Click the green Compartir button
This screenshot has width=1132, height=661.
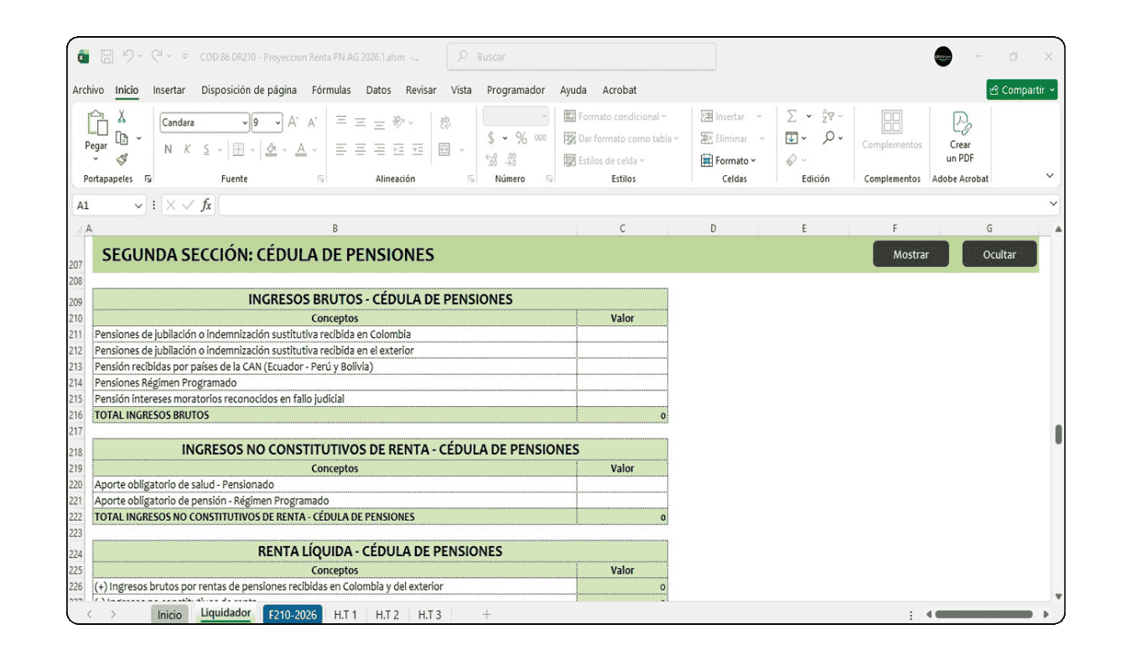click(x=1021, y=89)
